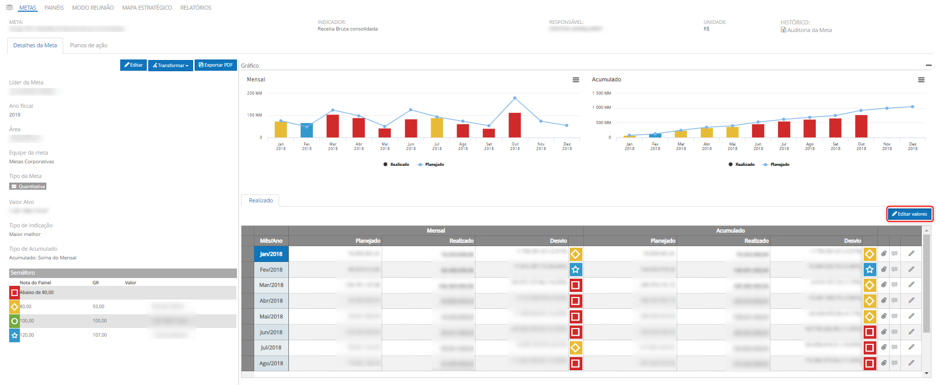The height and width of the screenshot is (385, 936).
Task: Select the Ago/2018 row header
Action: click(x=271, y=363)
